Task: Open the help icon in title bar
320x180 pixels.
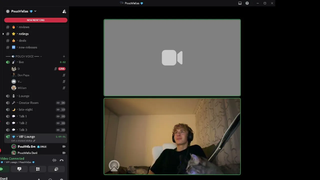Action: [247, 3]
